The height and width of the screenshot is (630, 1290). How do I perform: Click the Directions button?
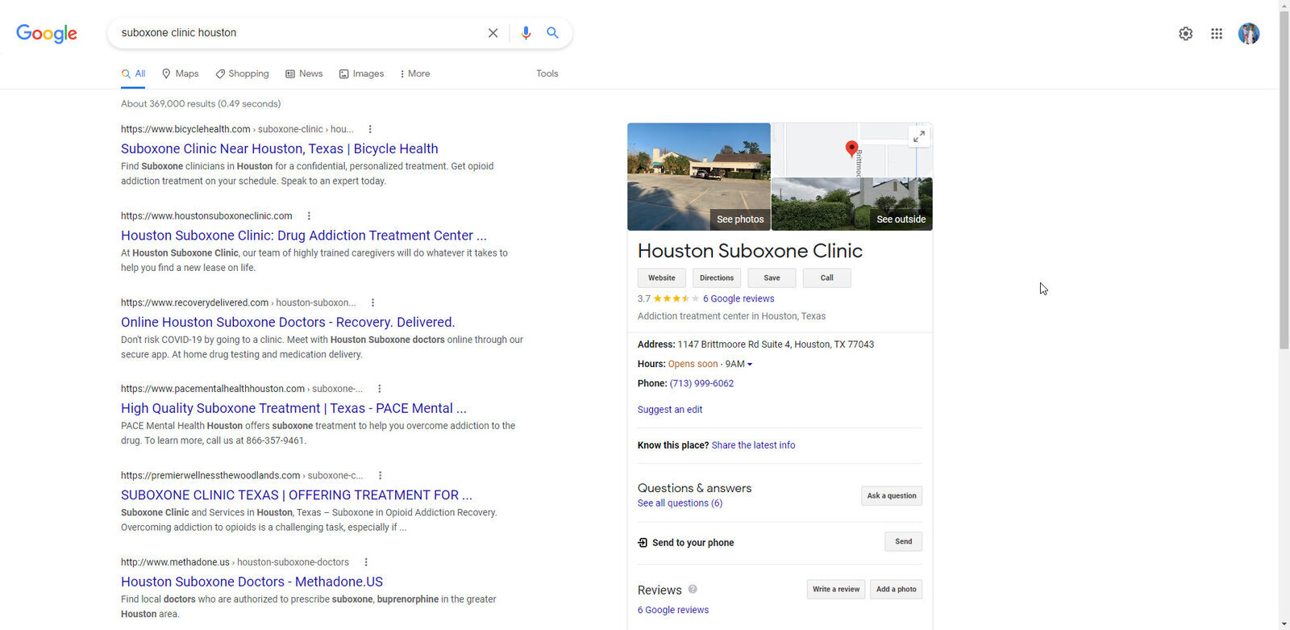coord(717,277)
